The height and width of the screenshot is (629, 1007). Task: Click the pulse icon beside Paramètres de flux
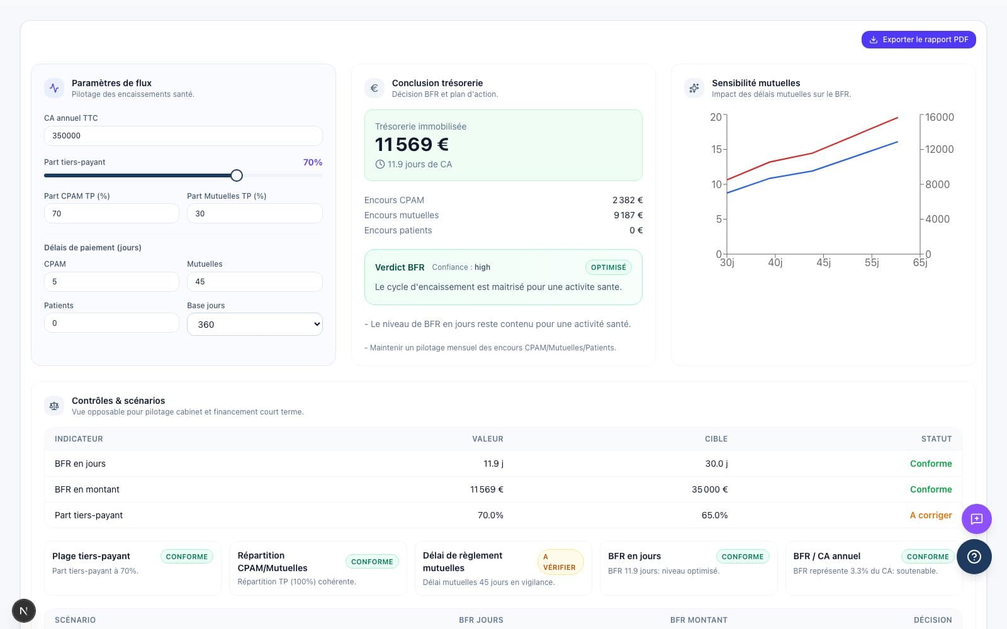point(54,88)
